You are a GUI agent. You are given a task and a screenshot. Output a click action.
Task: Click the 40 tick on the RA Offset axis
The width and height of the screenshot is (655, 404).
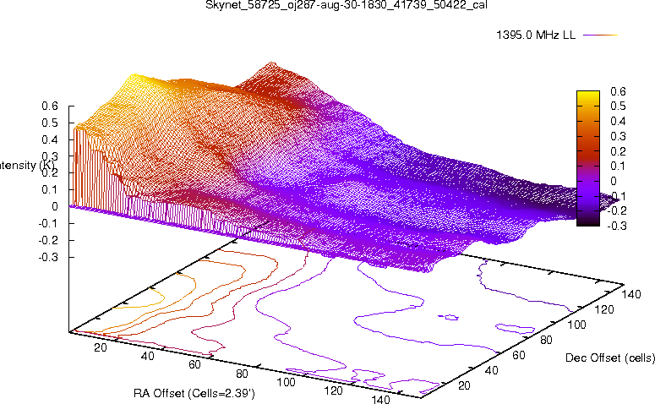(x=147, y=356)
